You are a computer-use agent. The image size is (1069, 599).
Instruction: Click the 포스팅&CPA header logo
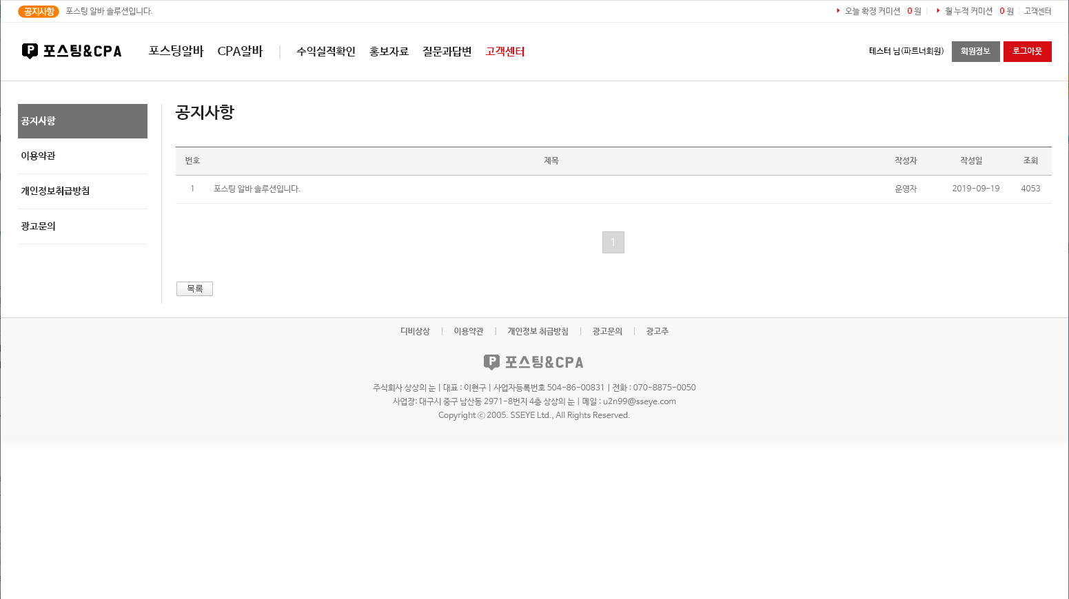(x=72, y=51)
